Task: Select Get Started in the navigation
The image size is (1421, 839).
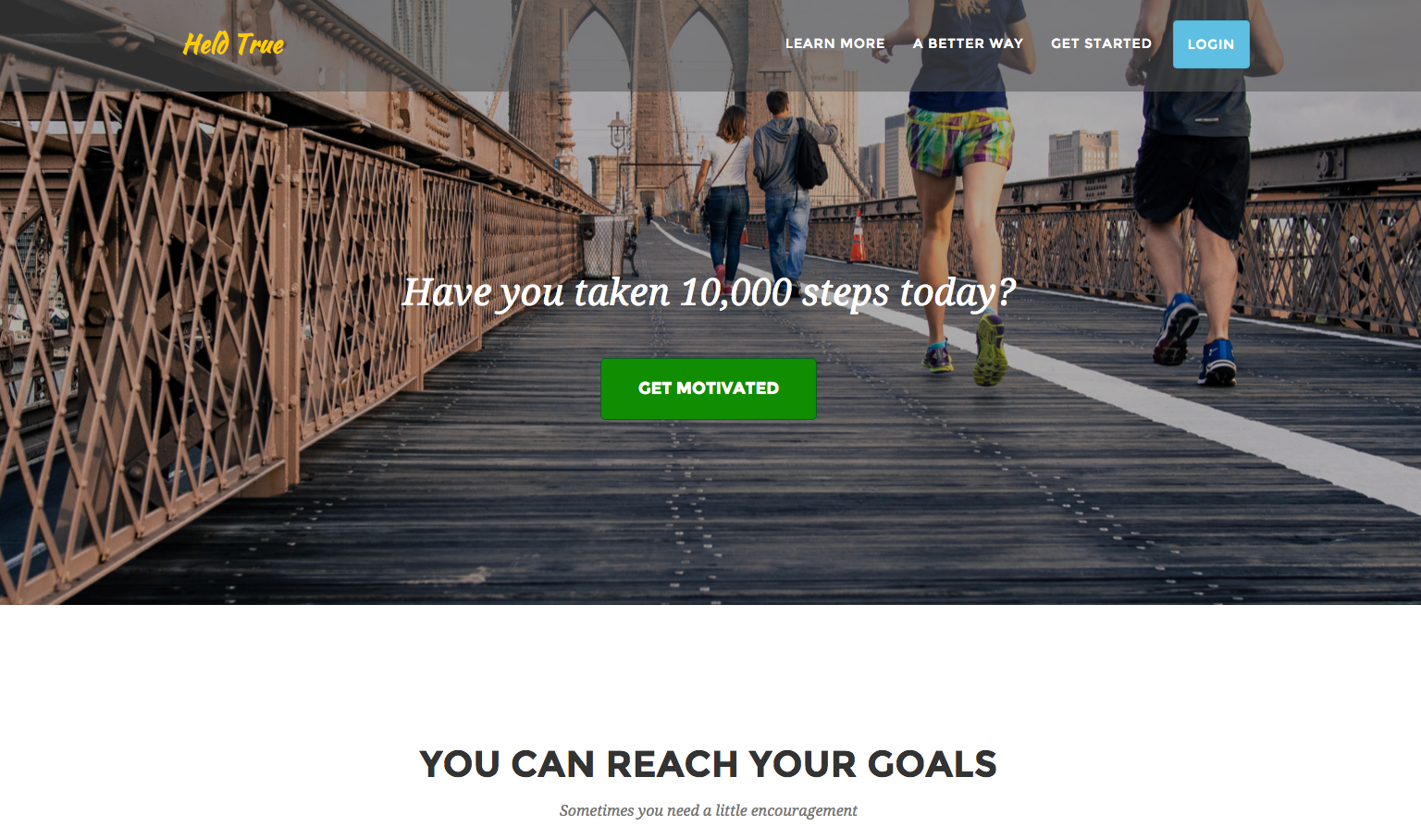Action: tap(1101, 43)
